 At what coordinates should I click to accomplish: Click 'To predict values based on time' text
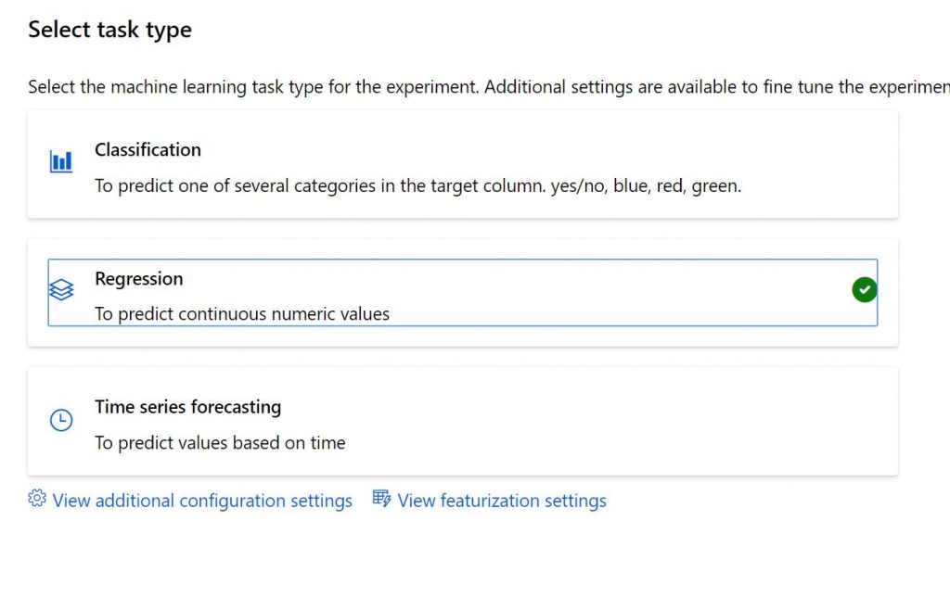click(x=220, y=443)
